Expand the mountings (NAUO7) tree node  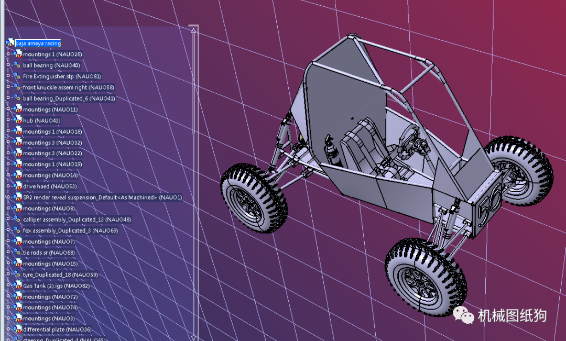8,241
